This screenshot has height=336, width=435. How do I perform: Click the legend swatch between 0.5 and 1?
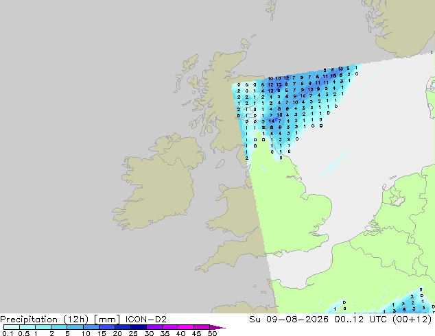click(27, 327)
